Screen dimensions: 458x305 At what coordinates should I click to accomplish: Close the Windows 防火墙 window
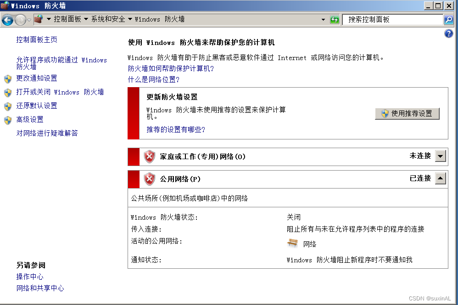(x=449, y=6)
